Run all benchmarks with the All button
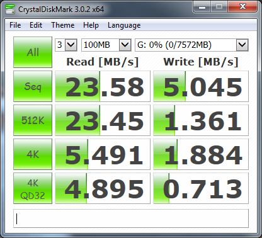Image resolution: width=262 pixels, height=238 pixels. click(x=33, y=52)
